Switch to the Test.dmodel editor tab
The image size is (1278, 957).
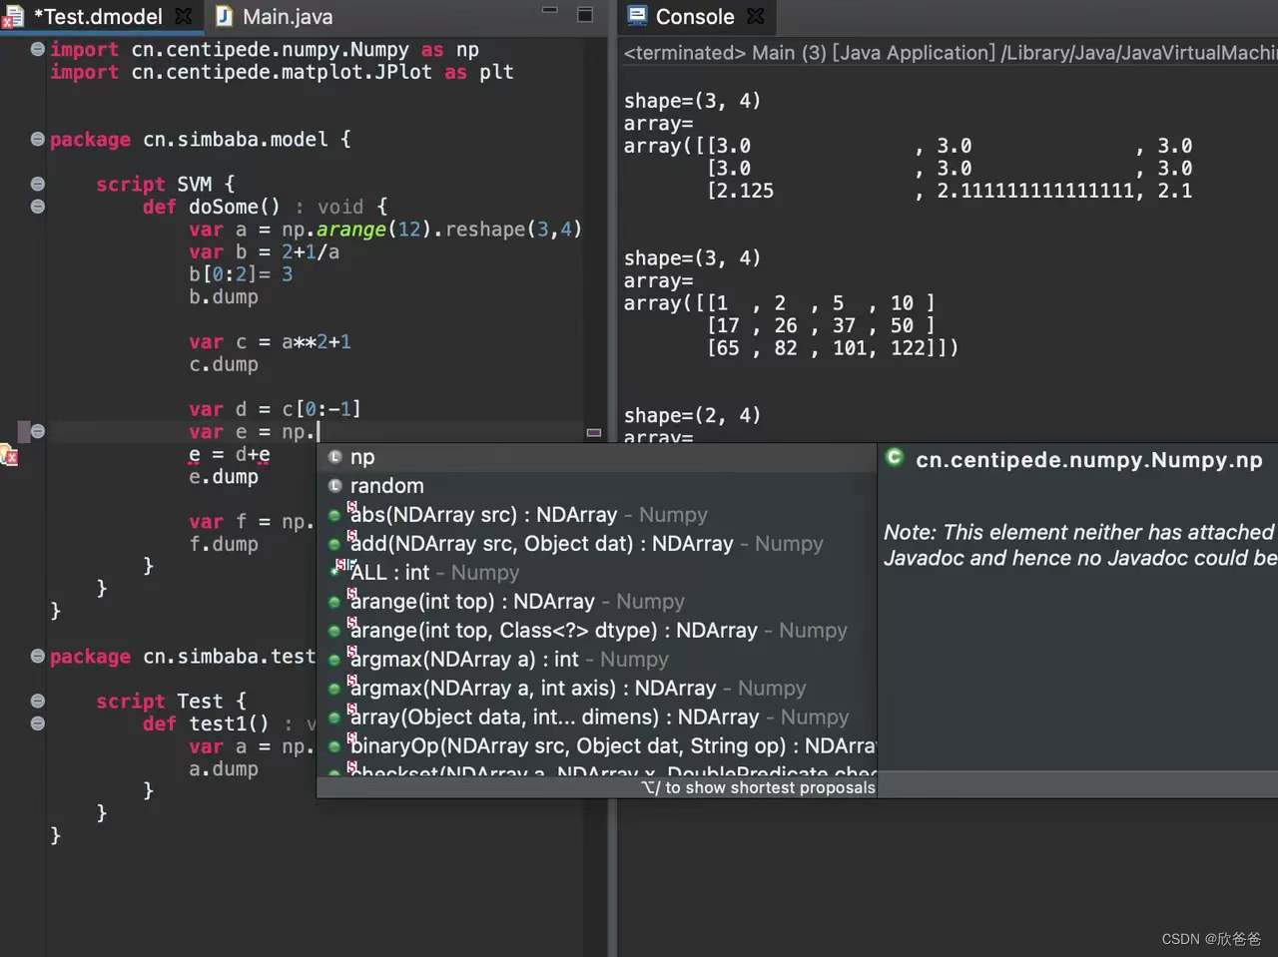pos(98,16)
